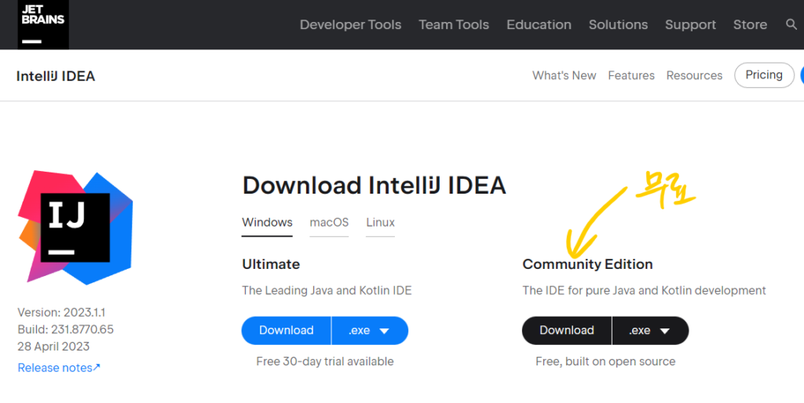Open the Team Tools menu
This screenshot has height=403, width=804.
(454, 24)
